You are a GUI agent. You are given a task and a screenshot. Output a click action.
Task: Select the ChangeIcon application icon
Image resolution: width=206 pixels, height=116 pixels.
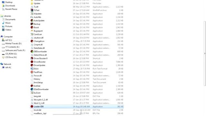pyautogui.click(x=32, y=41)
